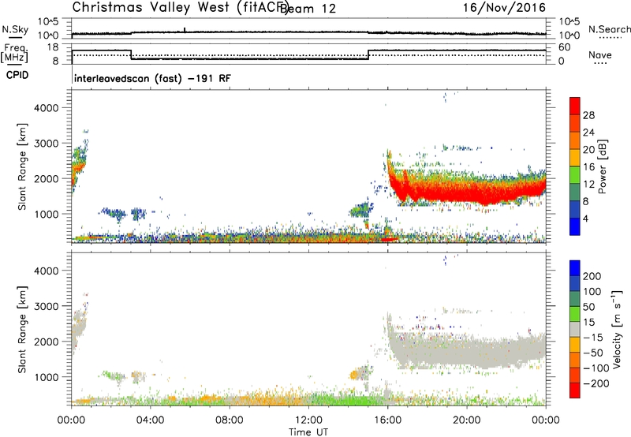631x437 pixels.
Task: Click the 'Power [dB]' colorbar title
Action: tap(602, 166)
